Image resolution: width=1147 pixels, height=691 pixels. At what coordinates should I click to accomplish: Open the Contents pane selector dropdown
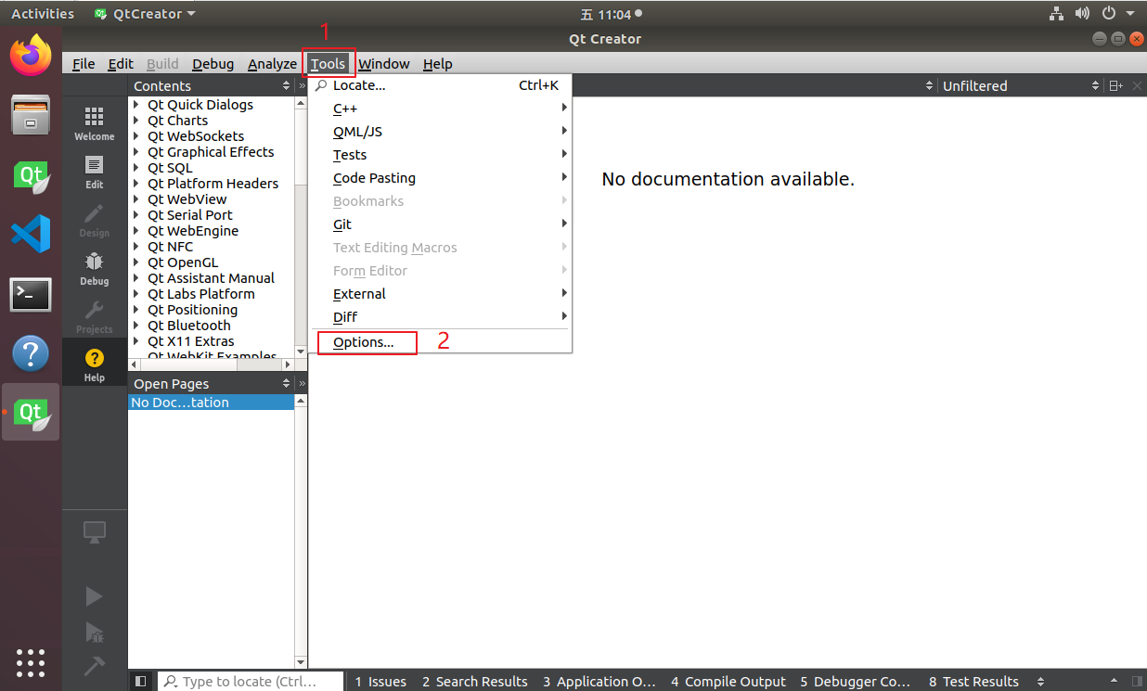pyautogui.click(x=212, y=85)
